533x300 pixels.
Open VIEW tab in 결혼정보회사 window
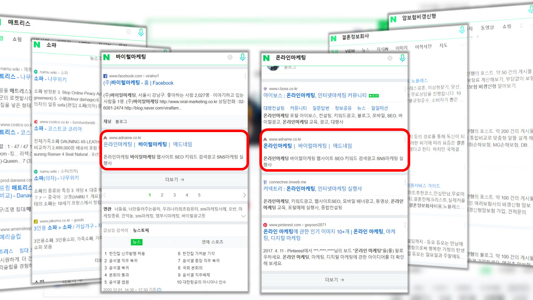pyautogui.click(x=350, y=51)
